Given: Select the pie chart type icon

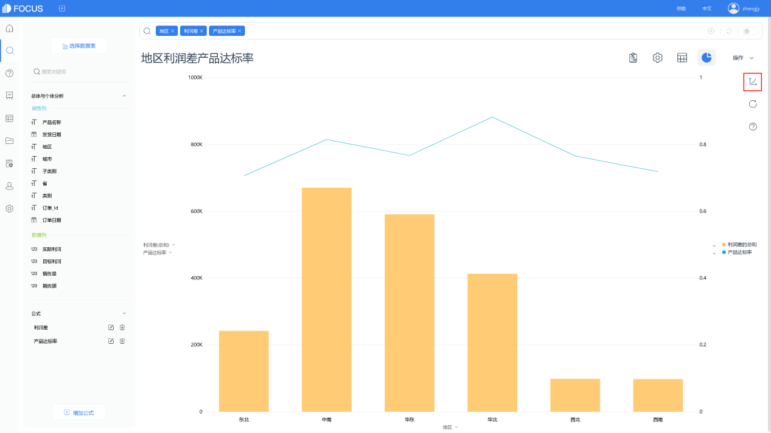Looking at the screenshot, I should (x=706, y=58).
